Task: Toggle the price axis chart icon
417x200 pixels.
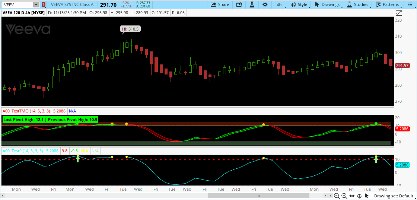Action: (399, 13)
